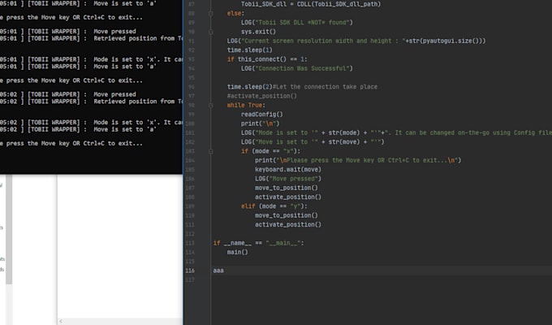Click the time.sleep(1) line
Screen dimensions: 552x325
(249, 50)
